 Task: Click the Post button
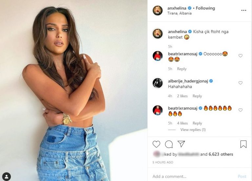click(x=242, y=176)
